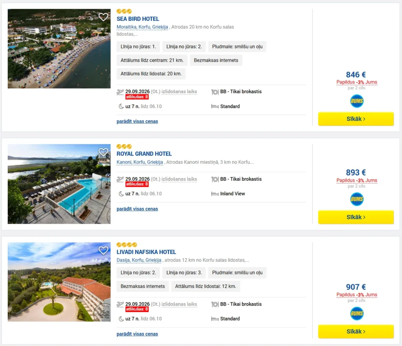Select Bezmaksas internets tag for Sea Bird Hotel

coord(216,60)
